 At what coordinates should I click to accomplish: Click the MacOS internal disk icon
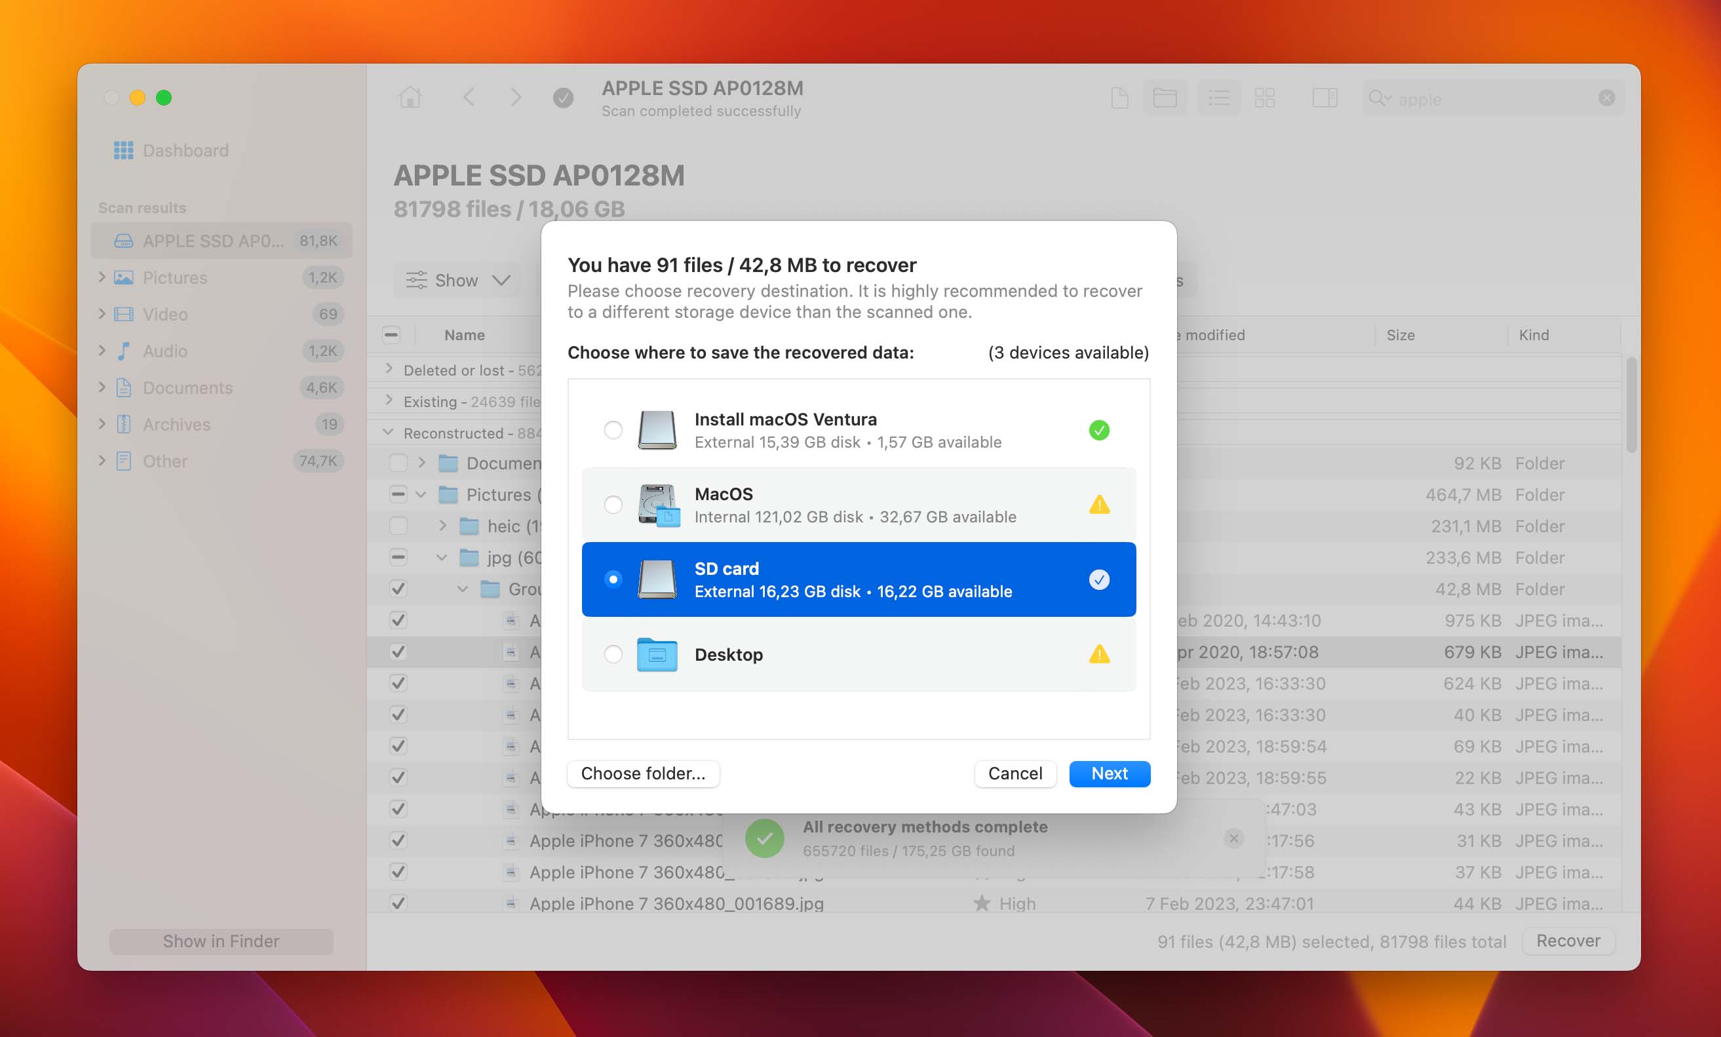click(658, 505)
